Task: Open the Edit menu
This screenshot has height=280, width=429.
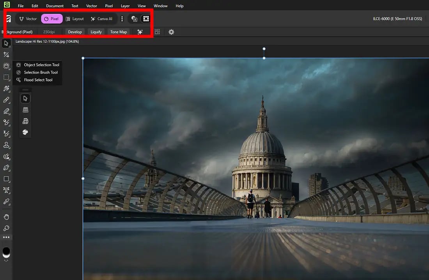Action: [35, 6]
